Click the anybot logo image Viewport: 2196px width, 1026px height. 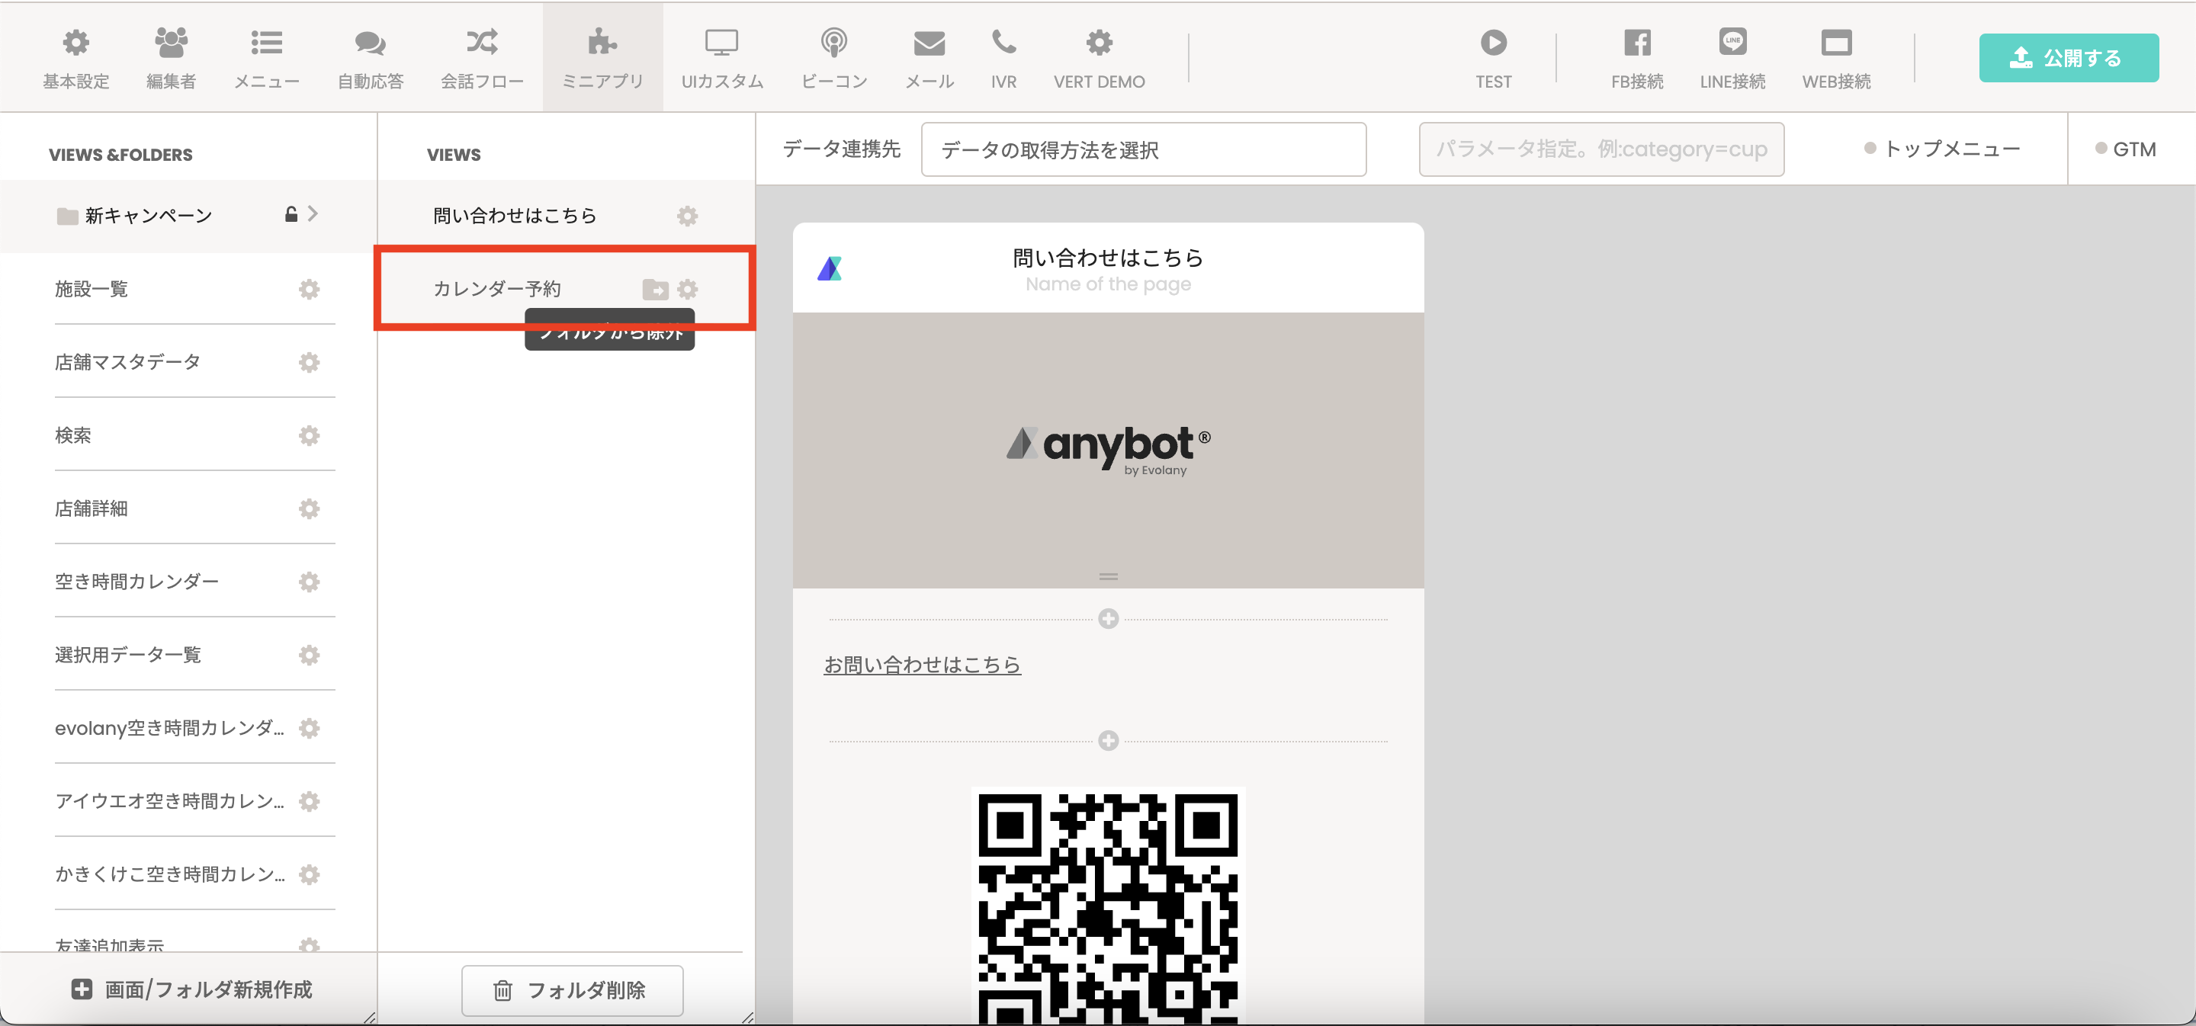click(x=1108, y=450)
